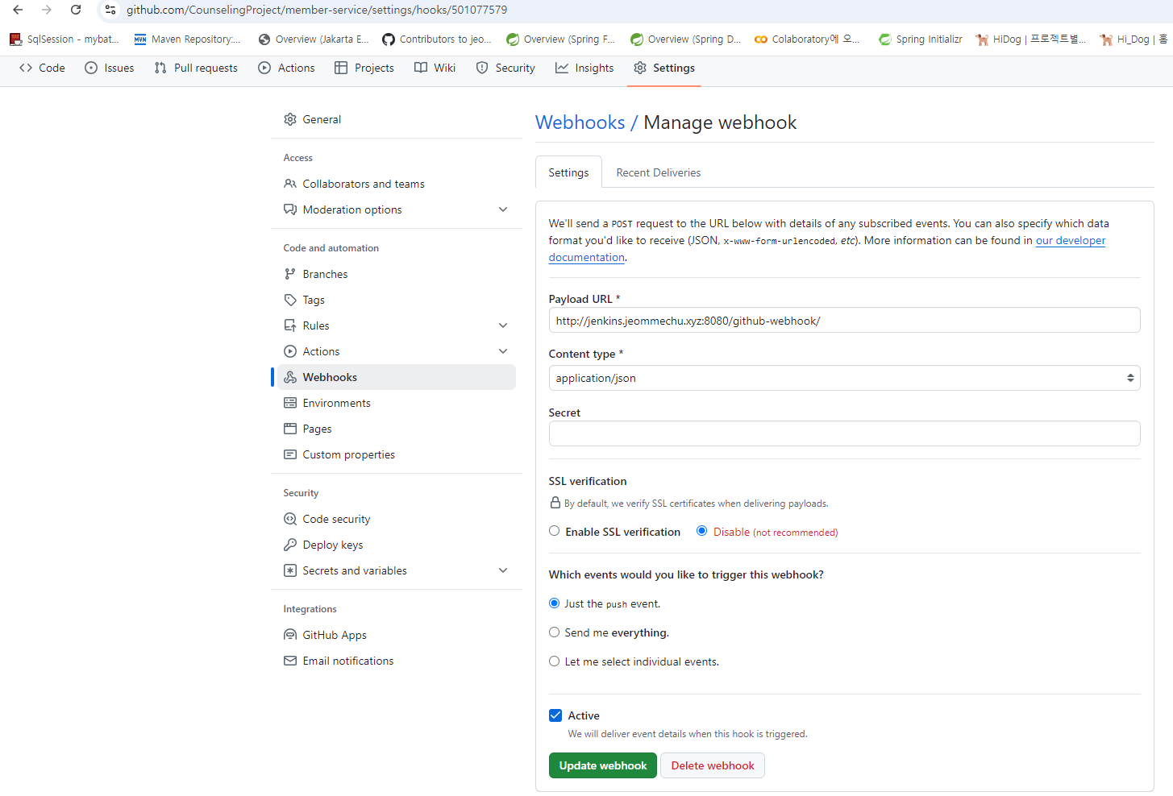Viewport: 1173px width, 796px height.
Task: Open the Insights tab
Action: (584, 68)
